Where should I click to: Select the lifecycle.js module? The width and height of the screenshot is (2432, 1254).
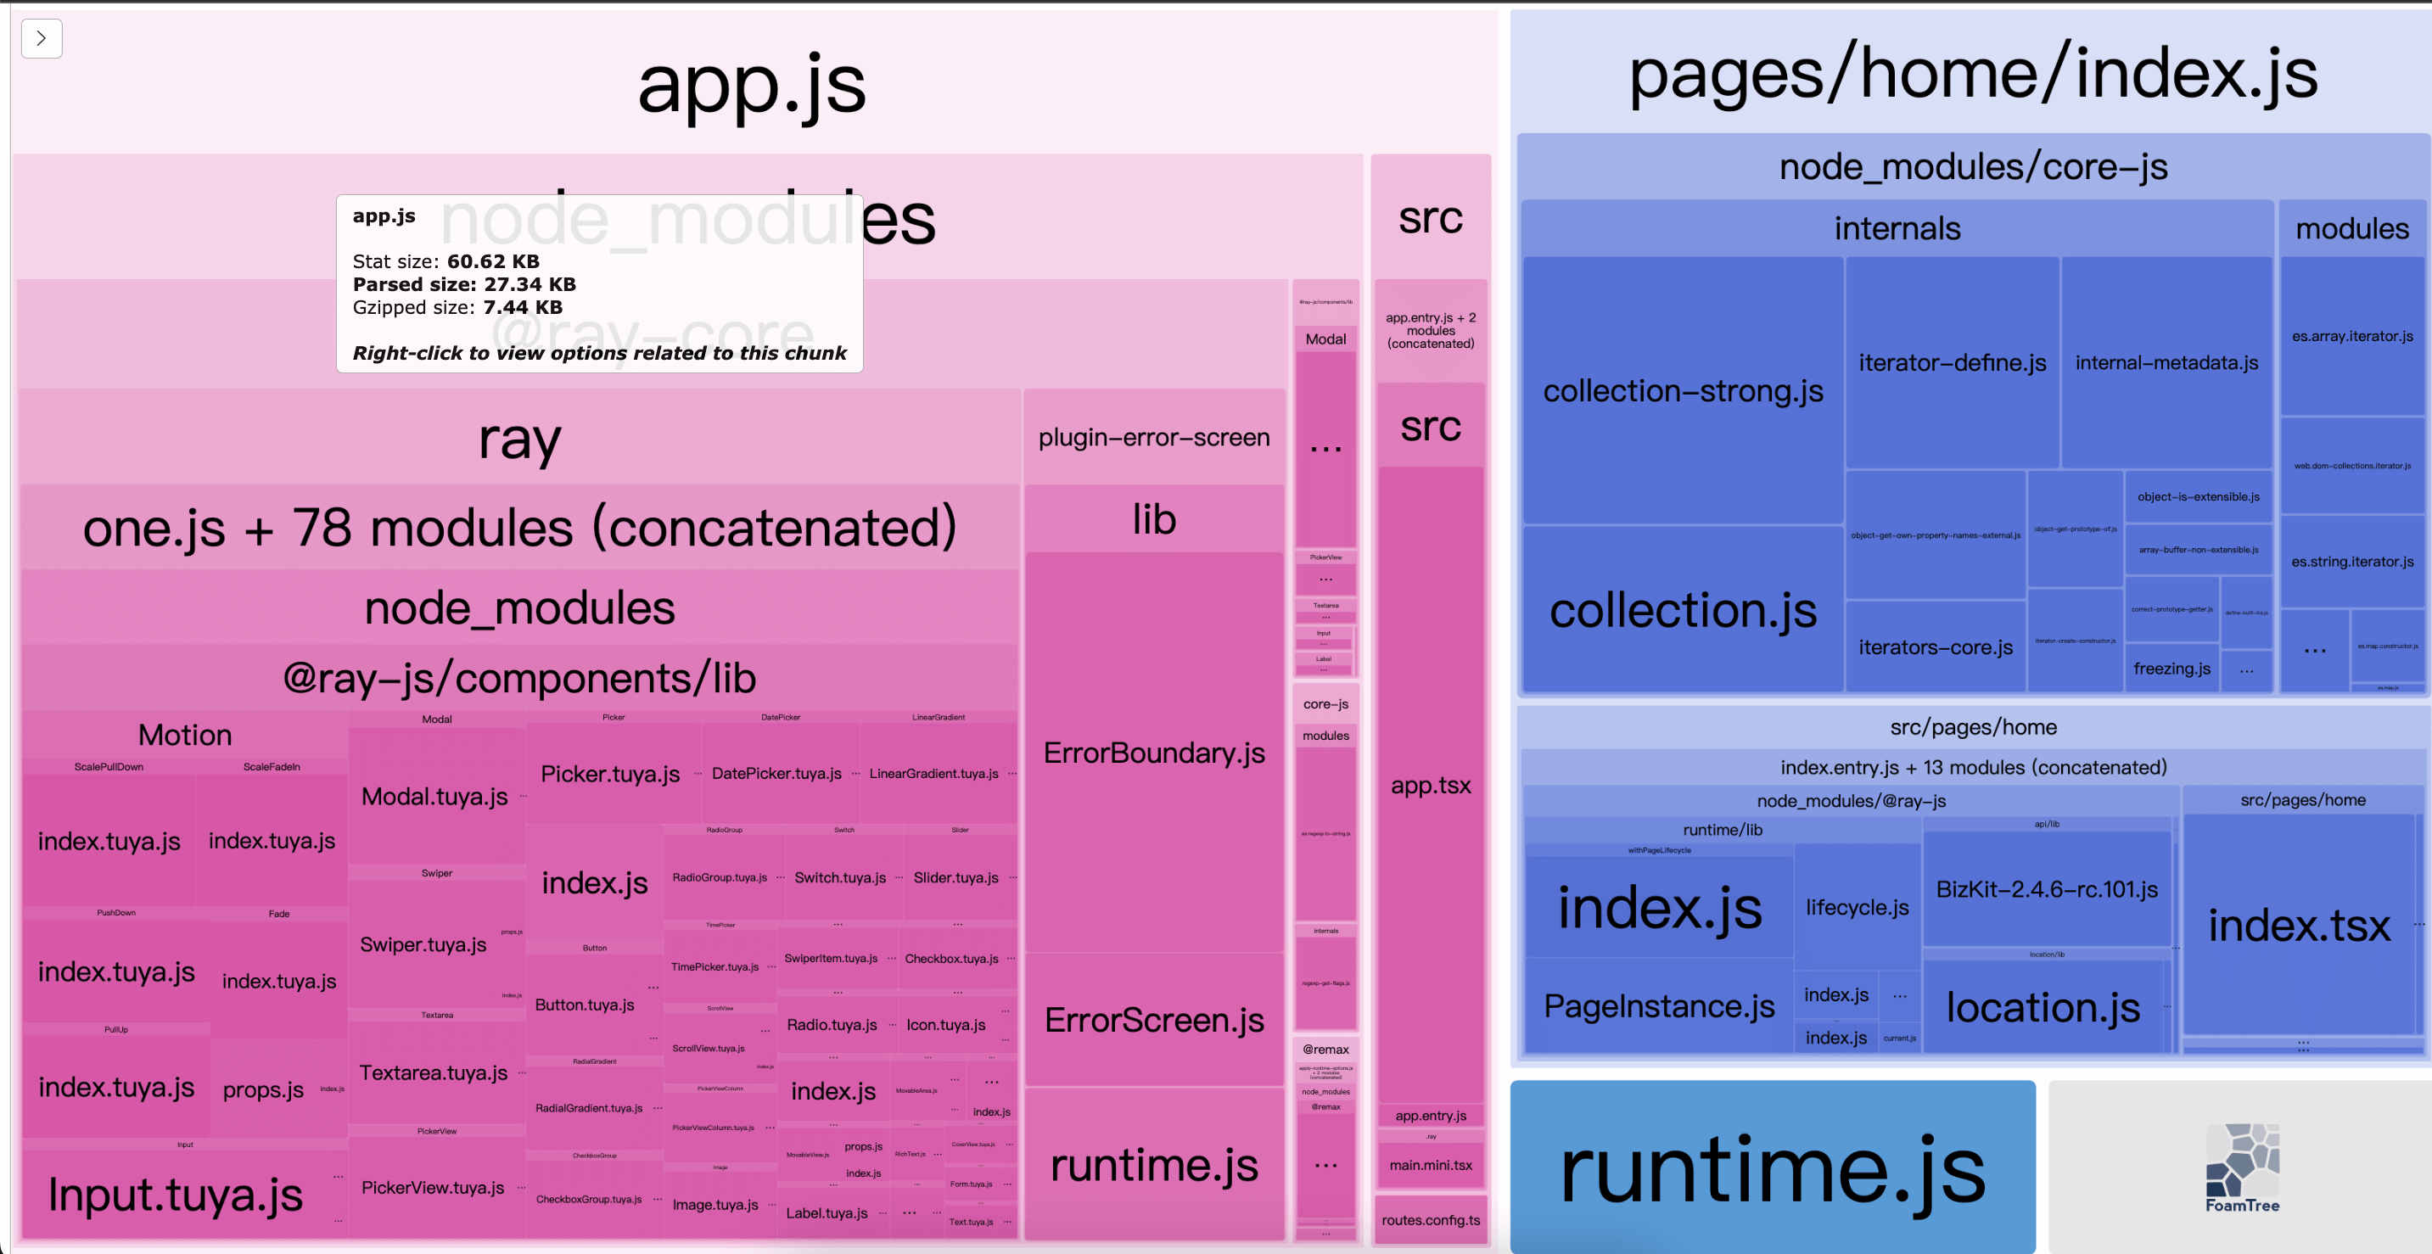coord(1856,908)
